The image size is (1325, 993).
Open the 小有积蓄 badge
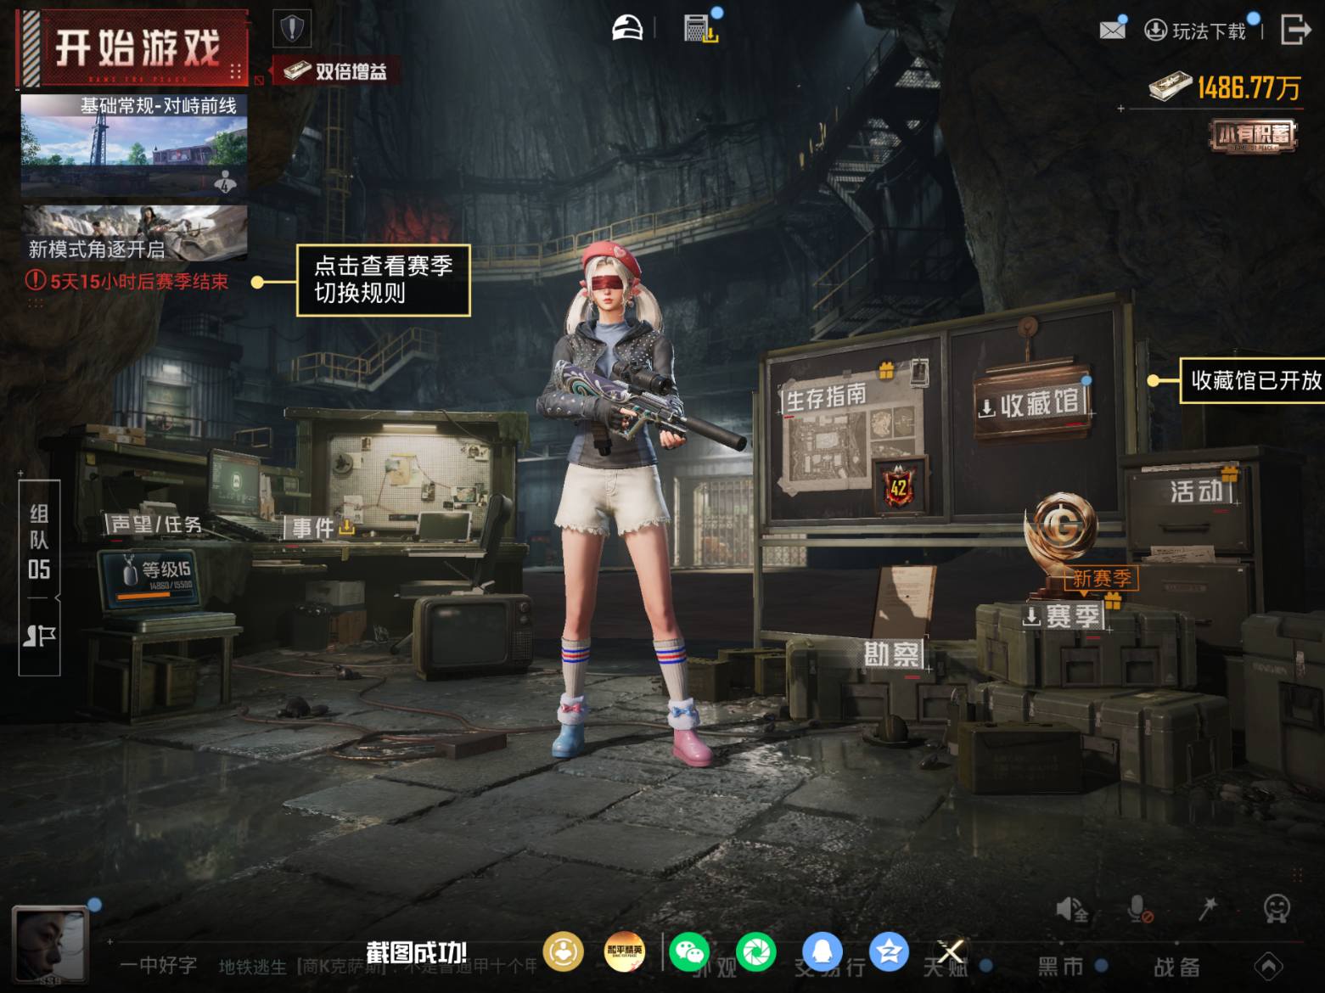click(1254, 136)
